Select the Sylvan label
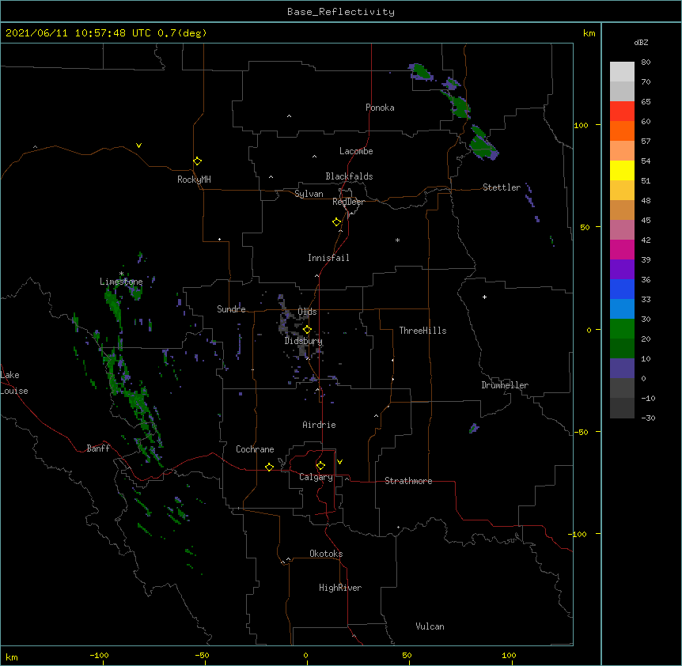 tap(309, 194)
